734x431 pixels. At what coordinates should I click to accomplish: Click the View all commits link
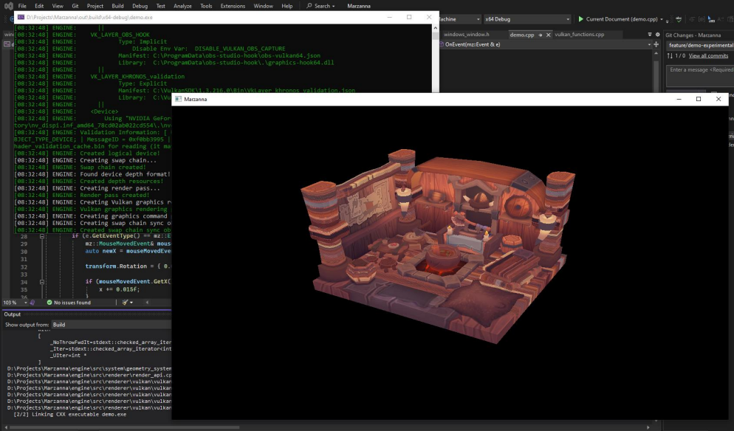708,56
